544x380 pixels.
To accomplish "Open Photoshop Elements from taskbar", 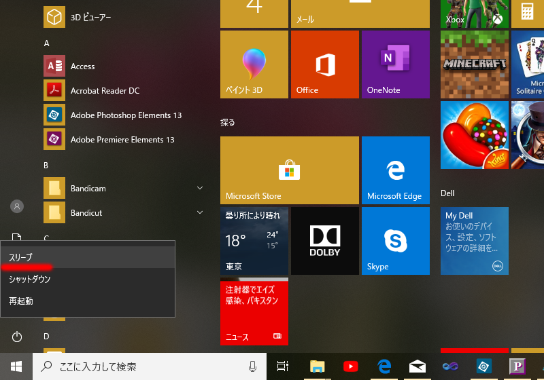I will click(x=483, y=366).
